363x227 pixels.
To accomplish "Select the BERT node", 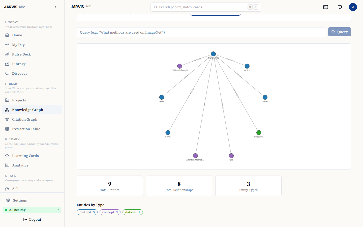I will (x=247, y=66).
